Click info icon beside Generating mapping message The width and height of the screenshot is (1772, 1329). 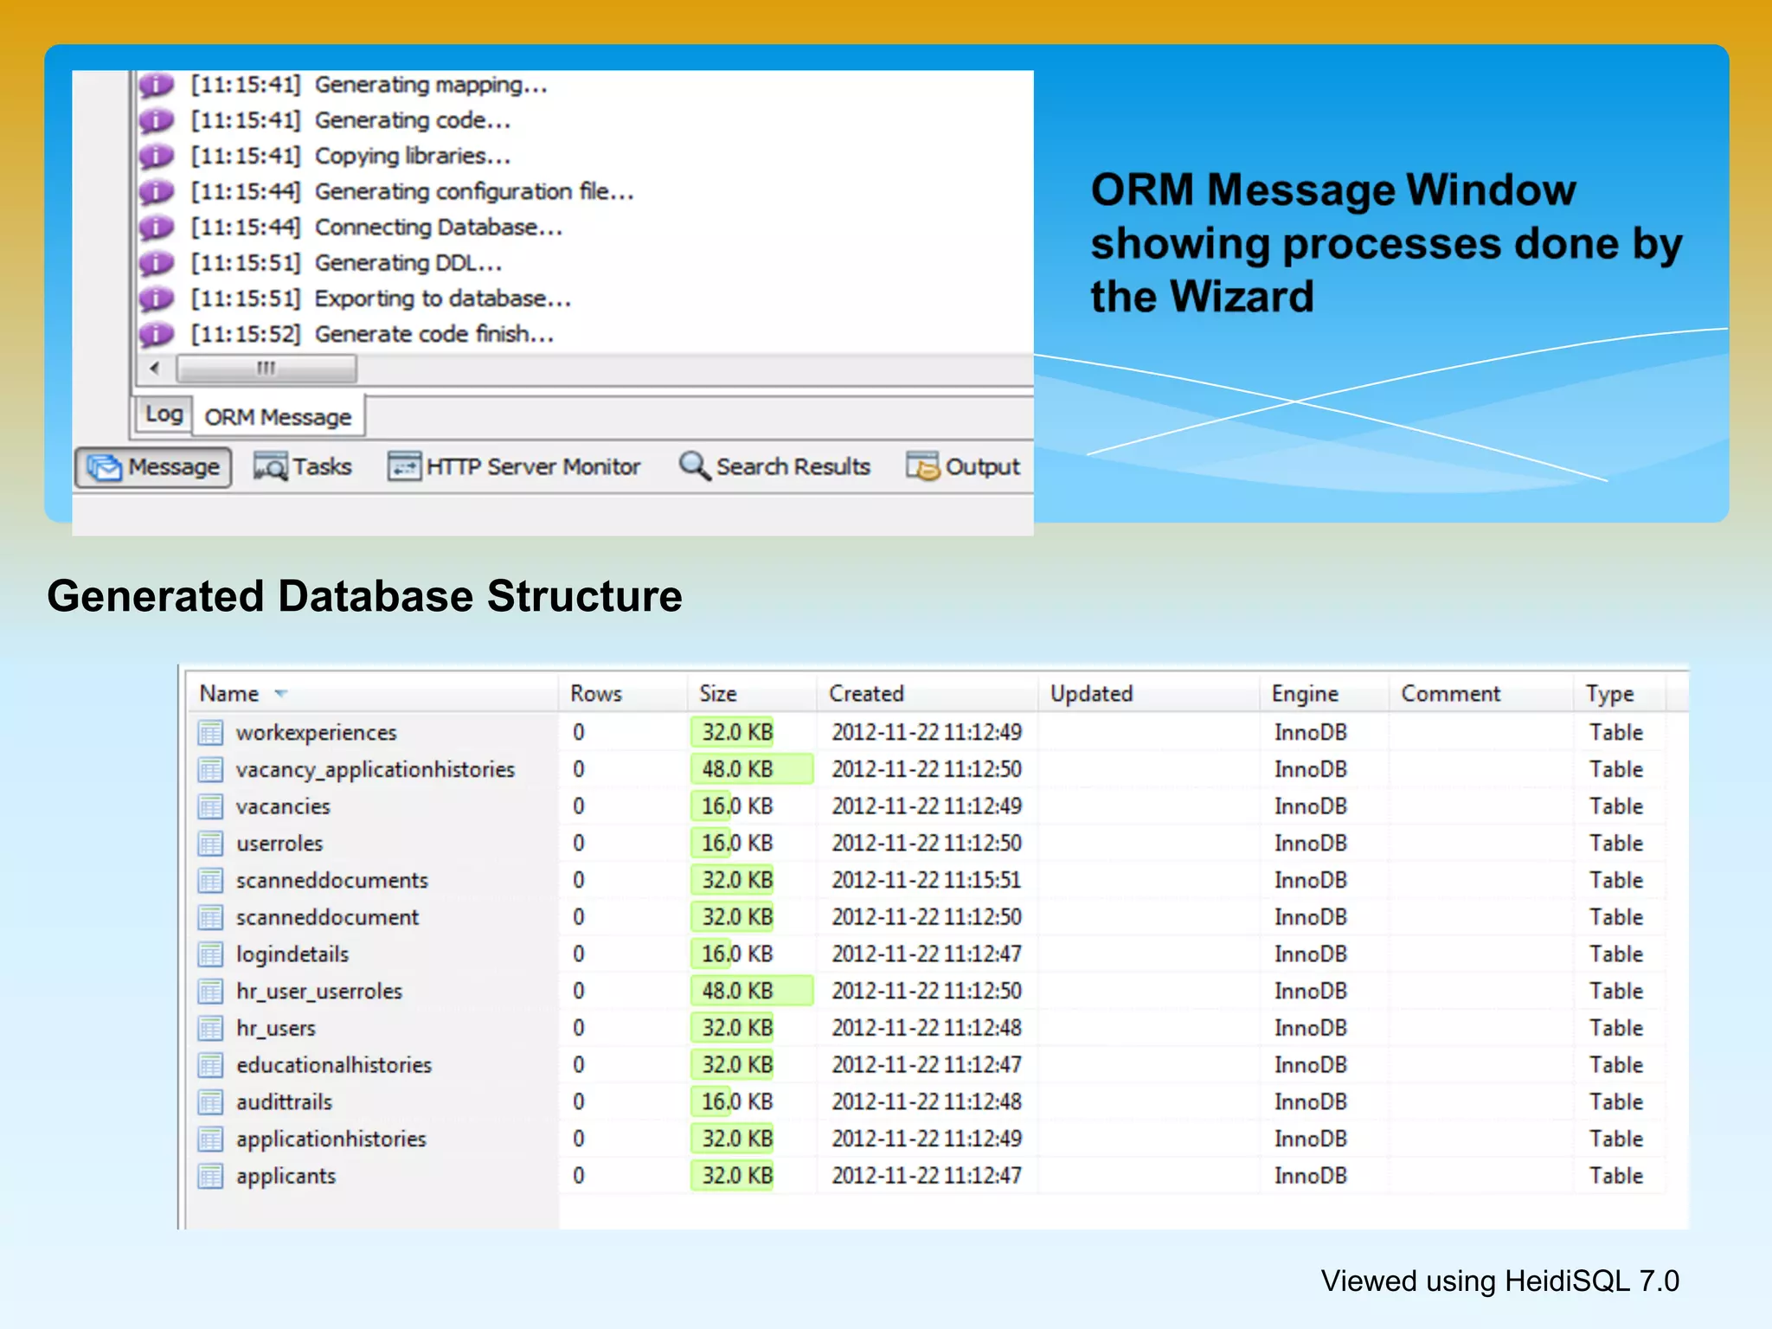coord(157,85)
